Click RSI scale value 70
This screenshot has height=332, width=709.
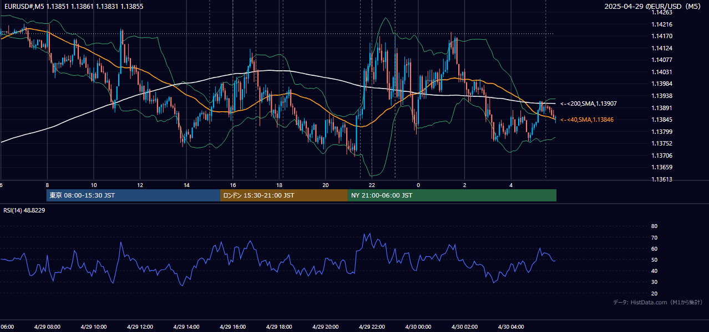[654, 237]
